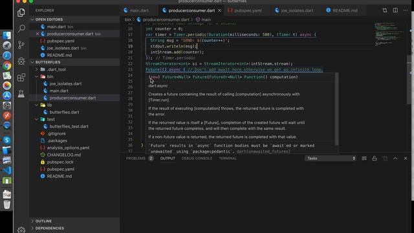Open the Terminal panel tab
This screenshot has height=233, width=414.
click(x=228, y=158)
